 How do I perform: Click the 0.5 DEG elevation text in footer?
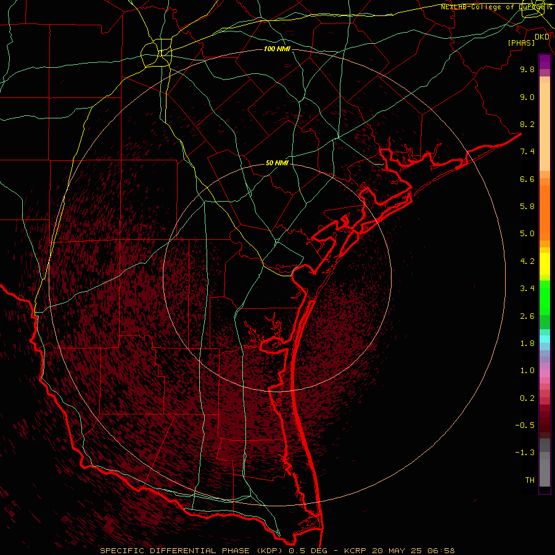pos(308,551)
